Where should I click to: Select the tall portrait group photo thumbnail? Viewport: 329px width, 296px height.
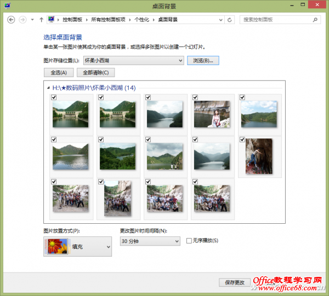[x=117, y=198]
